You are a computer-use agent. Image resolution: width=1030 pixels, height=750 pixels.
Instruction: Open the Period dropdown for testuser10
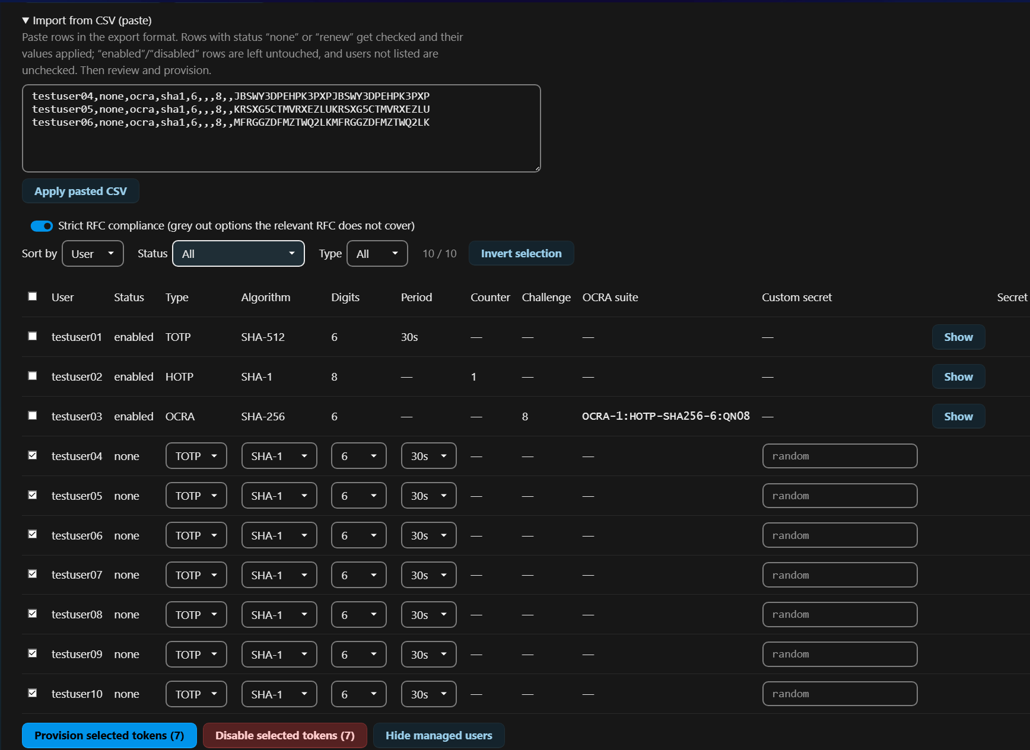pyautogui.click(x=429, y=694)
